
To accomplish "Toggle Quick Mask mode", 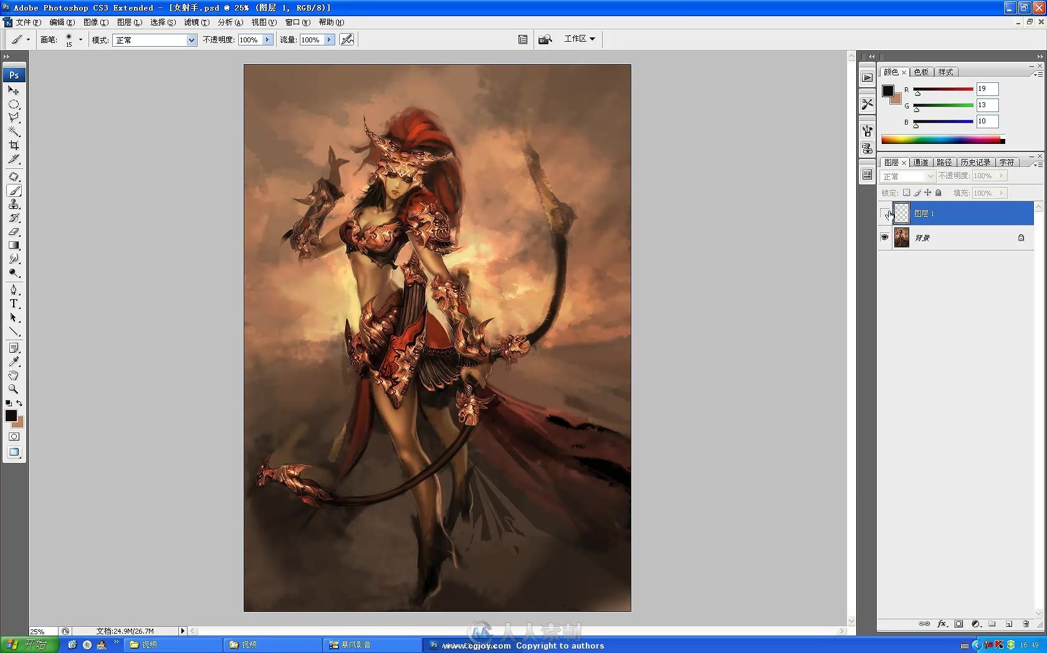I will coord(14,436).
